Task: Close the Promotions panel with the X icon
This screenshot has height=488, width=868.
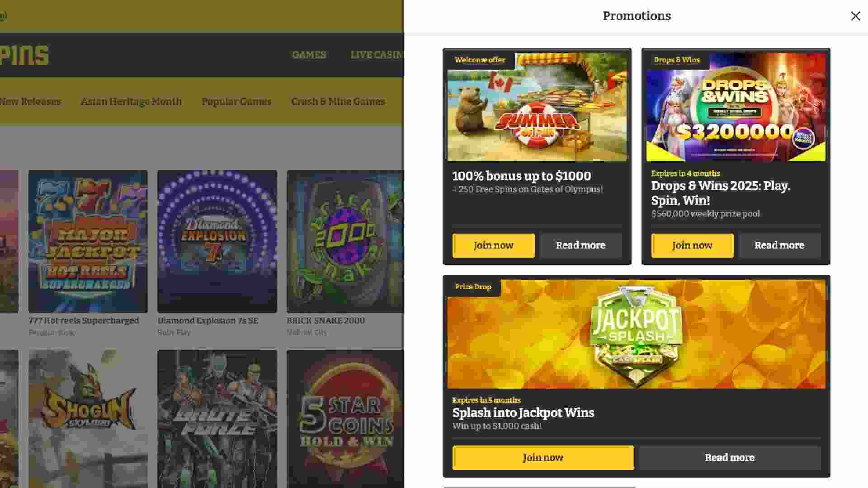Action: [x=855, y=16]
